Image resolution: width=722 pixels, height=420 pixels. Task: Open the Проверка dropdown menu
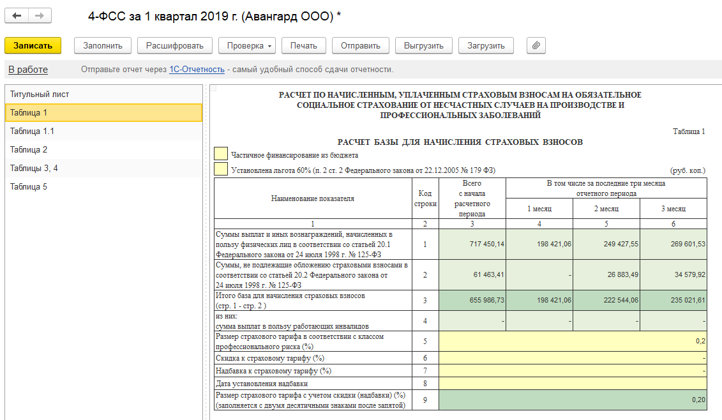246,45
